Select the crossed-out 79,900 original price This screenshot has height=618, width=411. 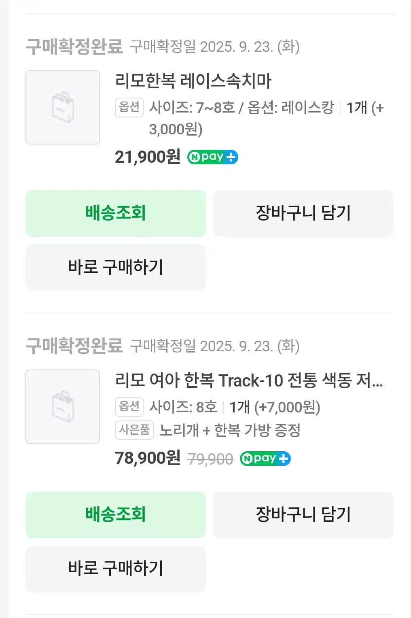pos(210,459)
